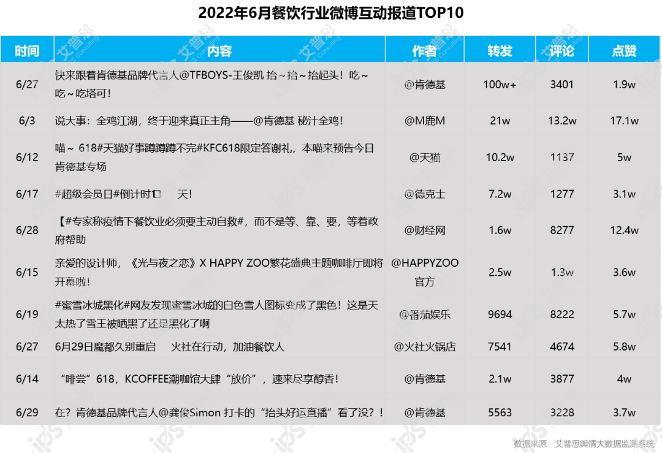Click the 7.2w repost value
662x453 pixels.
point(500,194)
